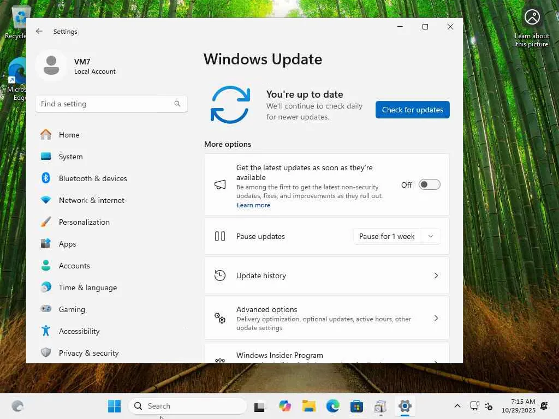Click the Windows Insider Program row
Viewport: 559px width, 419px height.
[x=326, y=353]
